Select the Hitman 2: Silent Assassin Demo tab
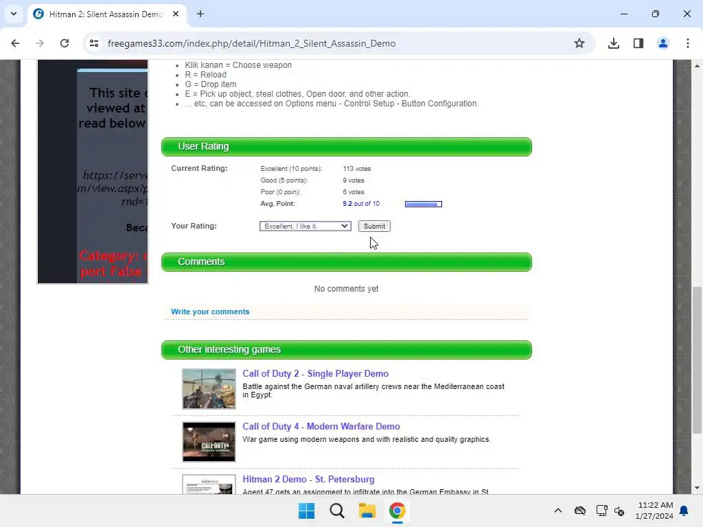Viewport: 703px width, 527px height. tap(106, 14)
